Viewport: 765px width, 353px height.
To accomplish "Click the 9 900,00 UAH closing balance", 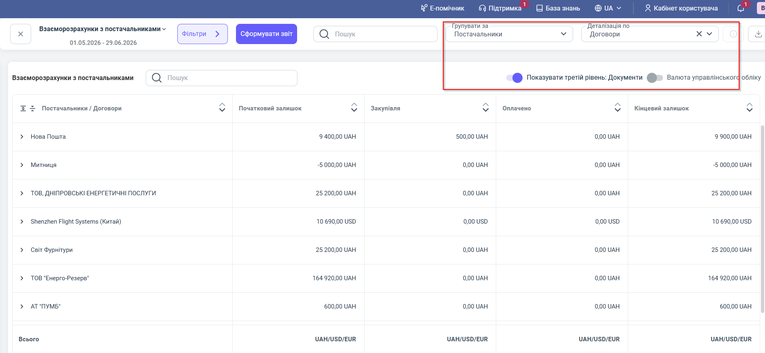I will click(x=733, y=137).
